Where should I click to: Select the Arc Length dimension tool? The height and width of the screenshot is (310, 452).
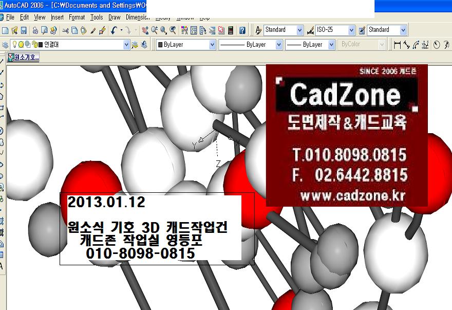tap(416, 45)
